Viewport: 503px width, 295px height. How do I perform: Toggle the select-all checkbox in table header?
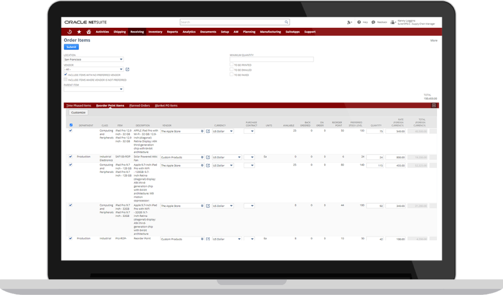pyautogui.click(x=71, y=125)
